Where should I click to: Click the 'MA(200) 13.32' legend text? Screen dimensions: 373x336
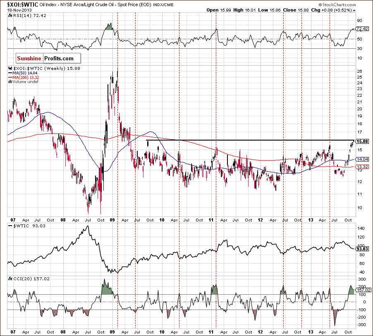point(26,78)
